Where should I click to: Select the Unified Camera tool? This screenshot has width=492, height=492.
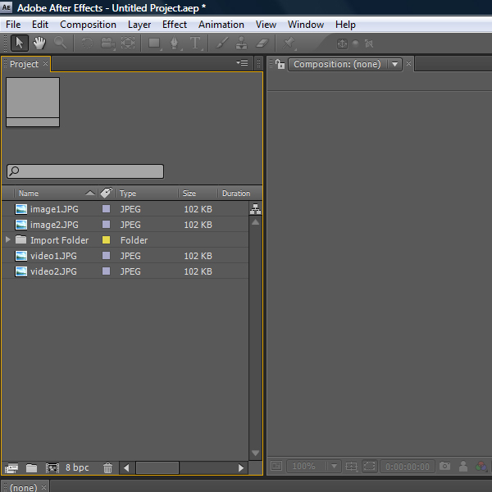[x=107, y=43]
